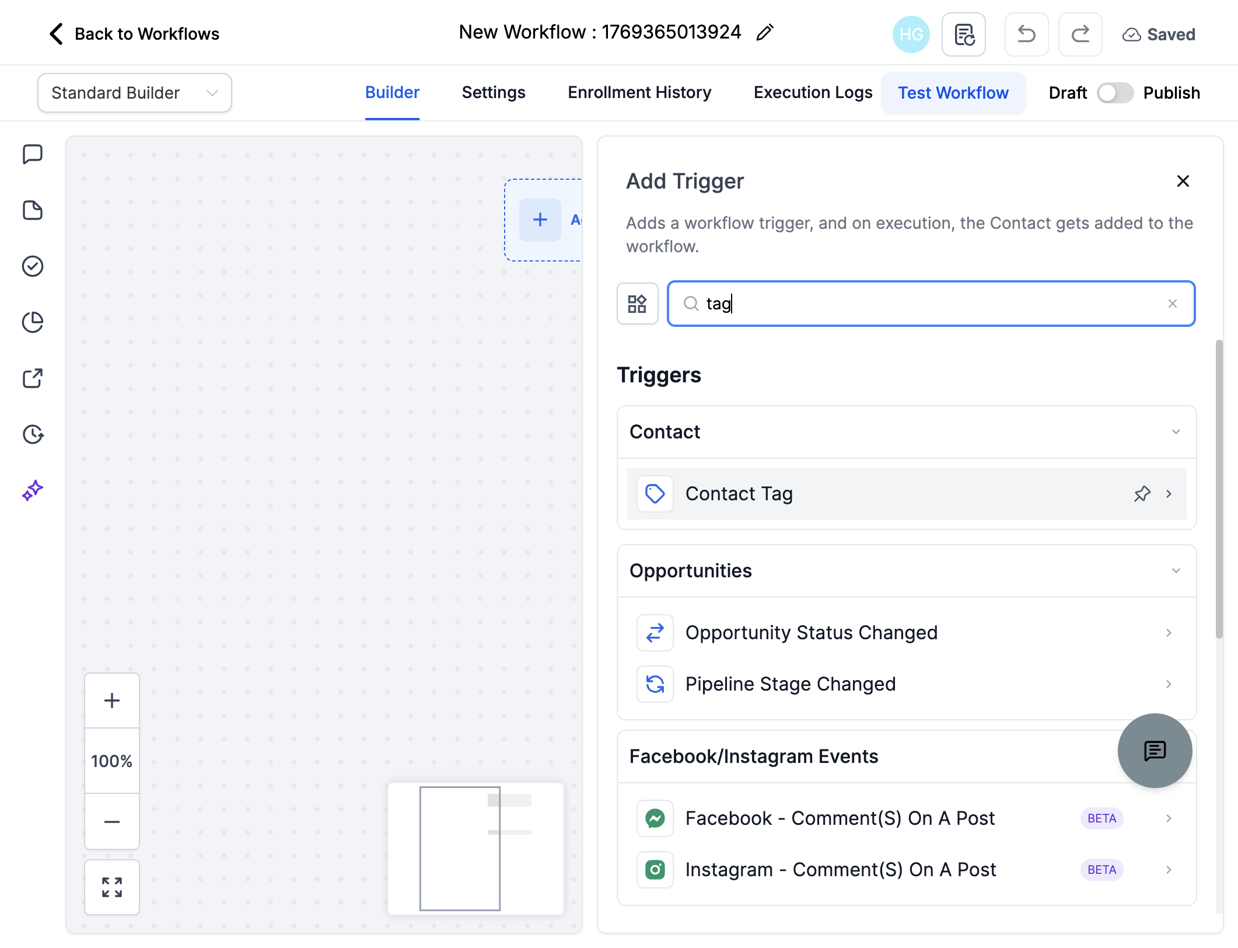1238x948 pixels.
Task: Expand Pipeline Stage Changed chevron
Action: coord(1169,684)
